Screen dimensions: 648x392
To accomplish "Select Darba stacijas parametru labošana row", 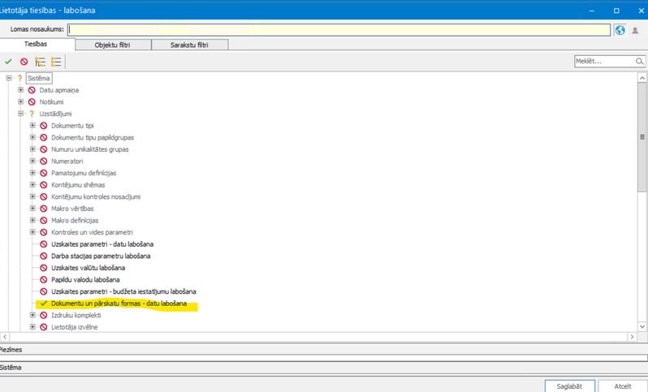I will (x=101, y=256).
